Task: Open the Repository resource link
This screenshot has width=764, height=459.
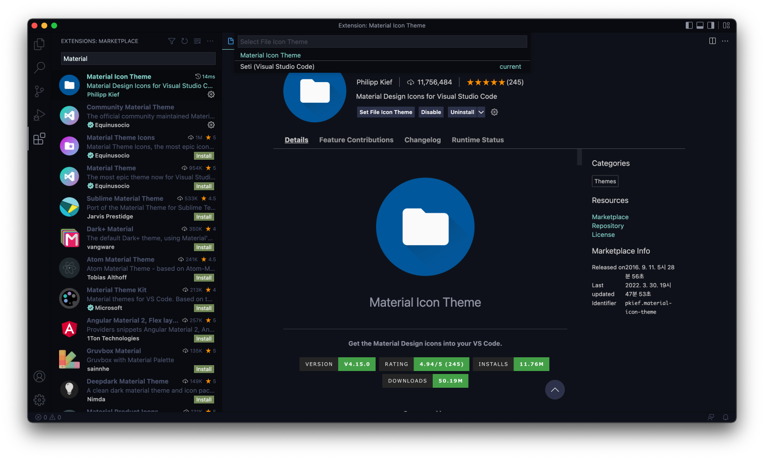Action: tap(607, 226)
